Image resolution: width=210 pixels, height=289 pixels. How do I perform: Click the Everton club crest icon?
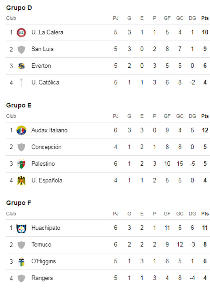pos(21,66)
